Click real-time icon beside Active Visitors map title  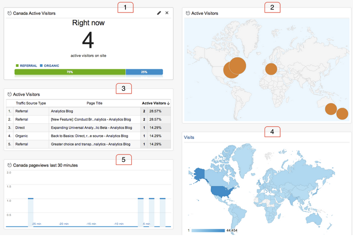tap(188, 13)
